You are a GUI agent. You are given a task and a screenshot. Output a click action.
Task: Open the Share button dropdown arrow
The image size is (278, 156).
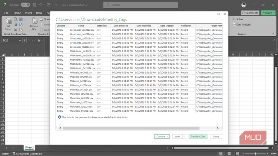pyautogui.click(x=274, y=13)
